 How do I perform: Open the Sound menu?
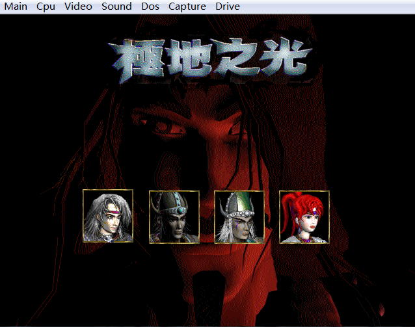(x=116, y=7)
